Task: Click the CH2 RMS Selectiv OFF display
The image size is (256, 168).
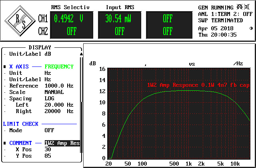Action: pos(72,31)
